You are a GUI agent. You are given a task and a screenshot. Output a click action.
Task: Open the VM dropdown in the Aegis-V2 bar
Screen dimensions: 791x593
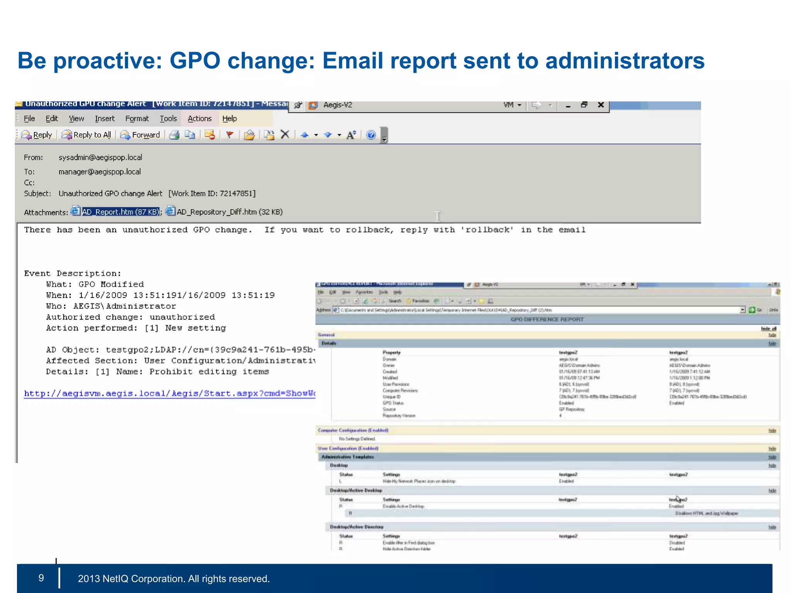tap(513, 105)
